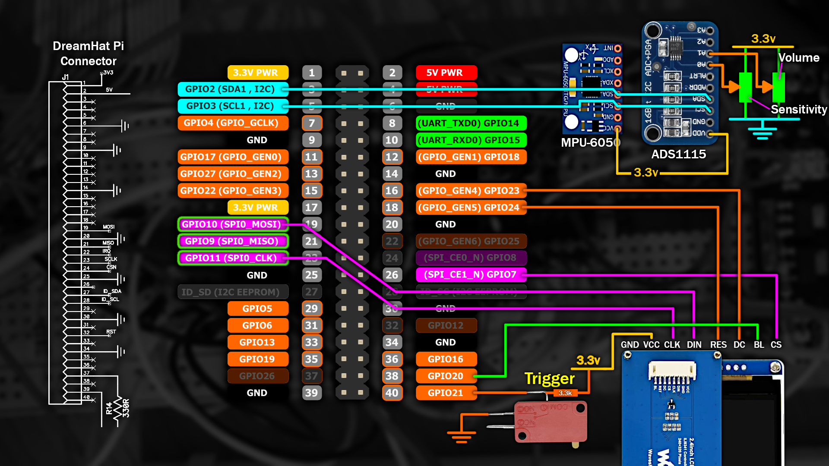The height and width of the screenshot is (466, 829).
Task: Click the ADS1115 ADC board image
Action: (x=680, y=83)
